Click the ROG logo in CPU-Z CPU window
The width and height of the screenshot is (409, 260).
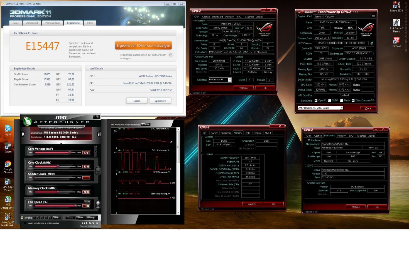pos(264,30)
